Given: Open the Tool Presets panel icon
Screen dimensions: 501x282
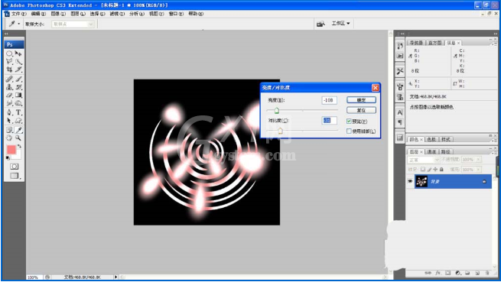Looking at the screenshot, I should coord(400,71).
